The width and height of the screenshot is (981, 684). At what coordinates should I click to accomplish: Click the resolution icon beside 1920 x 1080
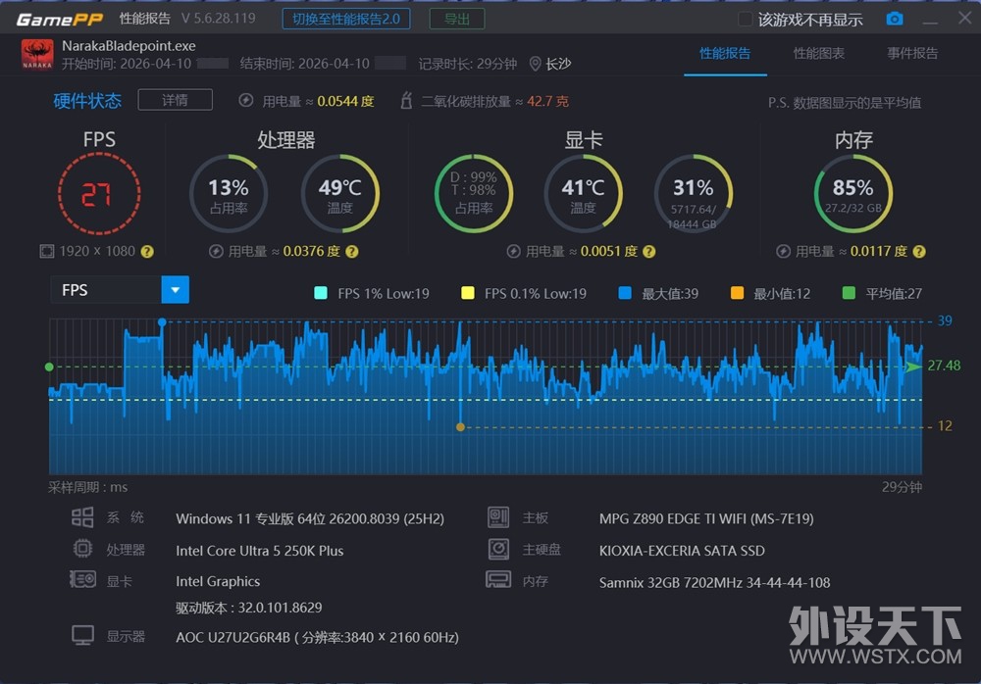pos(47,251)
